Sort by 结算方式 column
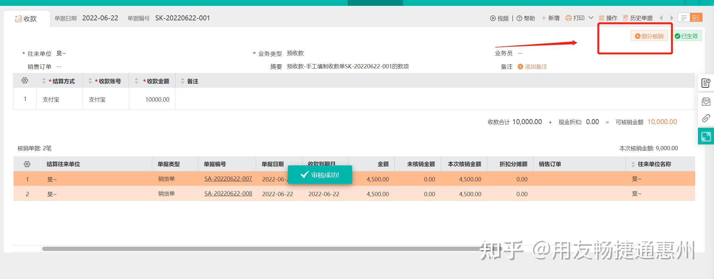714x279 pixels. [44, 81]
